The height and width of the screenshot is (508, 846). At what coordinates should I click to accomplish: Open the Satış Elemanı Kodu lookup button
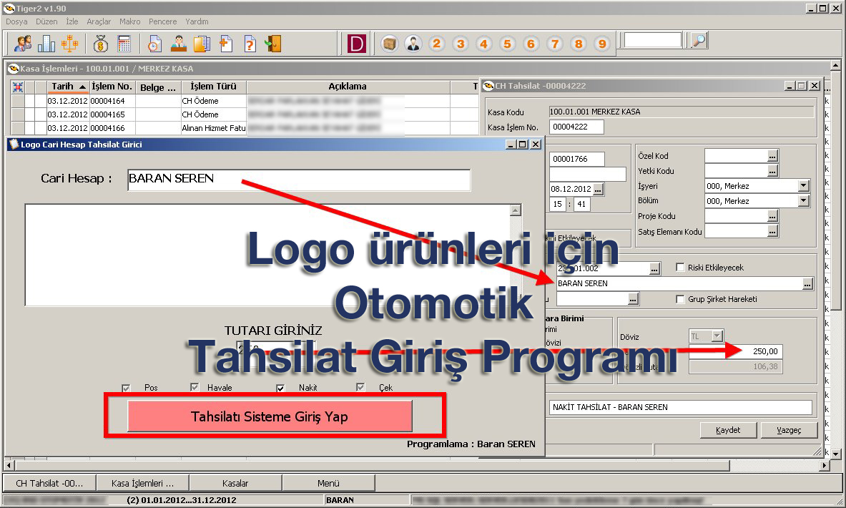(772, 231)
